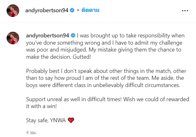Click the paragraph starting "Probably best"
Image resolution: width=196 pixels, height=137 pixels.
pyautogui.click(x=104, y=70)
